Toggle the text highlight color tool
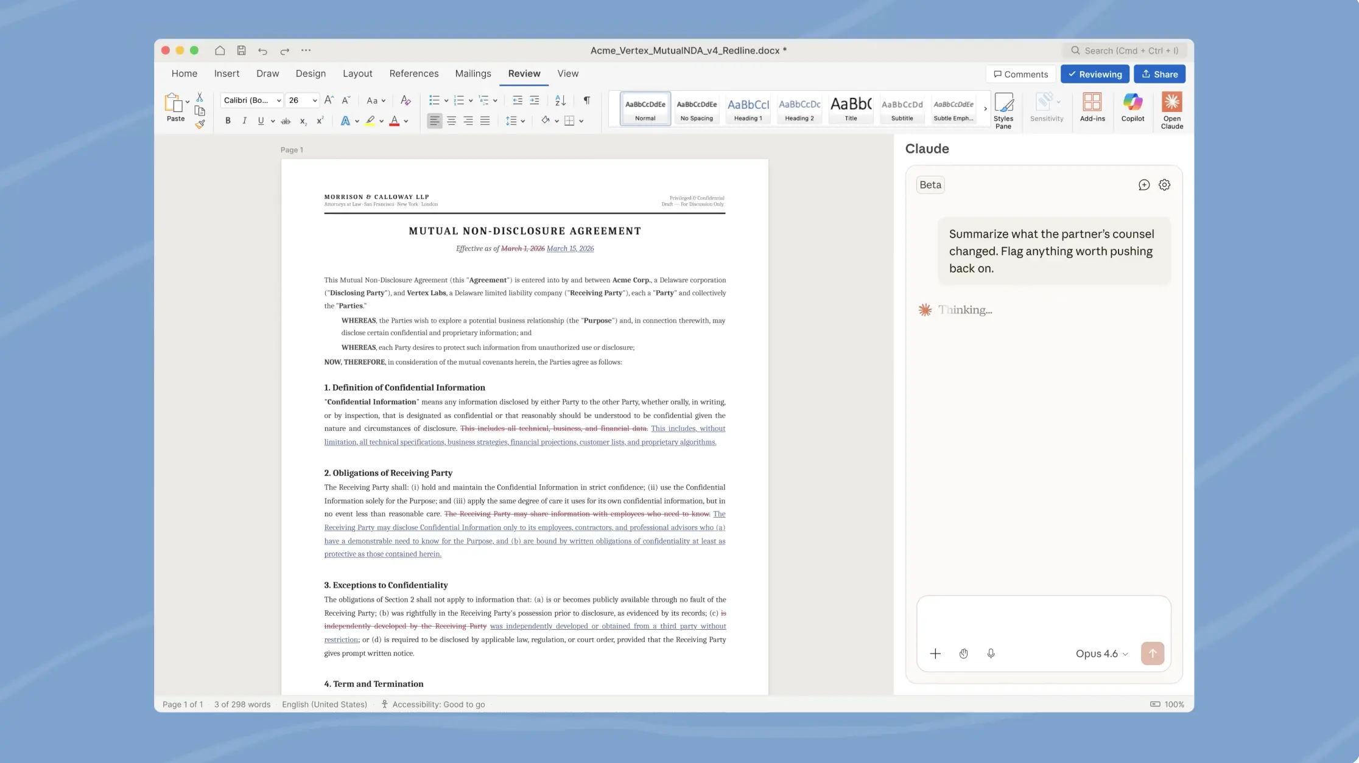 pos(371,120)
